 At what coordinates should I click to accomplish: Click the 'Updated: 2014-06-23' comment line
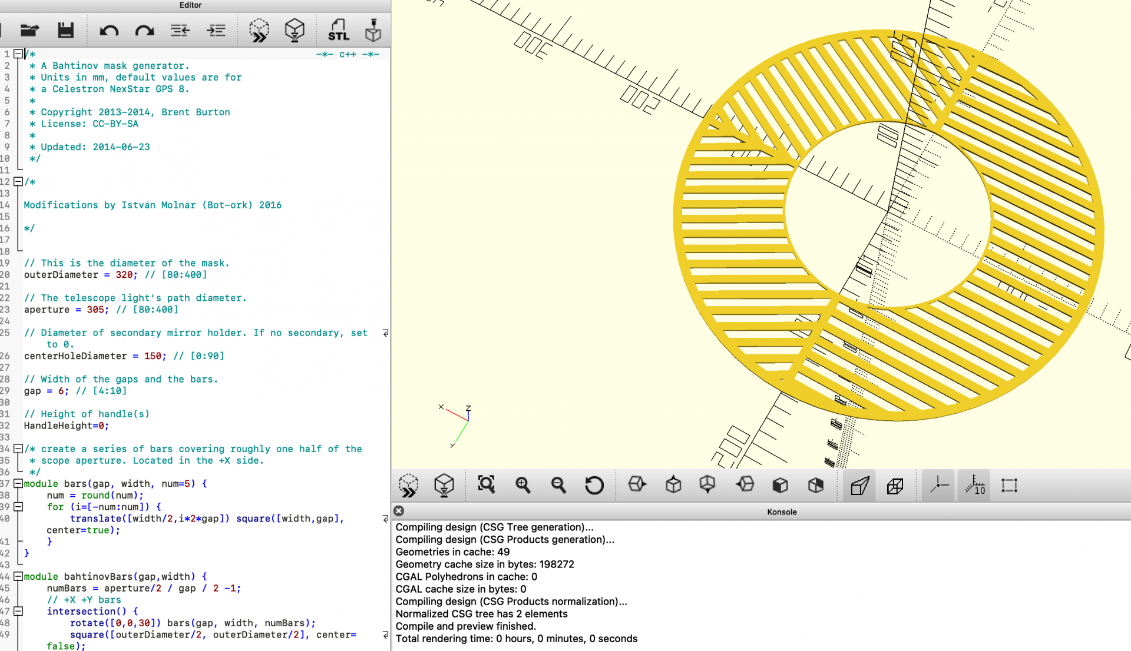(x=95, y=147)
